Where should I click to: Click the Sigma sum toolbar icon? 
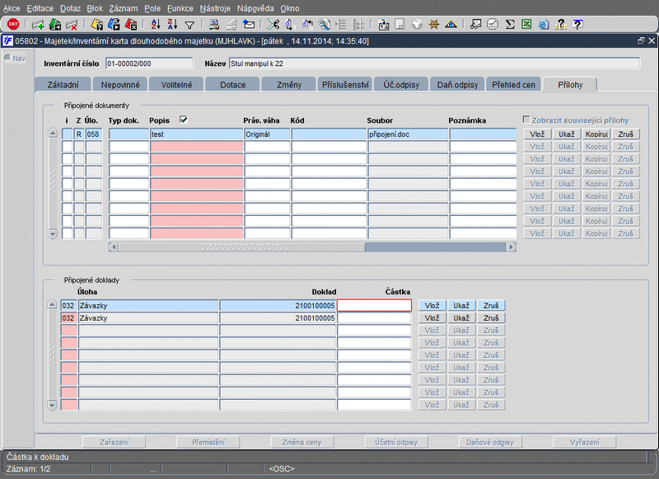510,24
